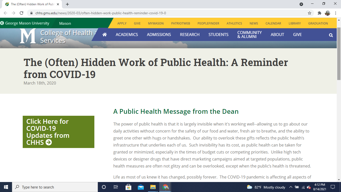Click the Mason M logo
341x192 pixels.
[28, 36]
